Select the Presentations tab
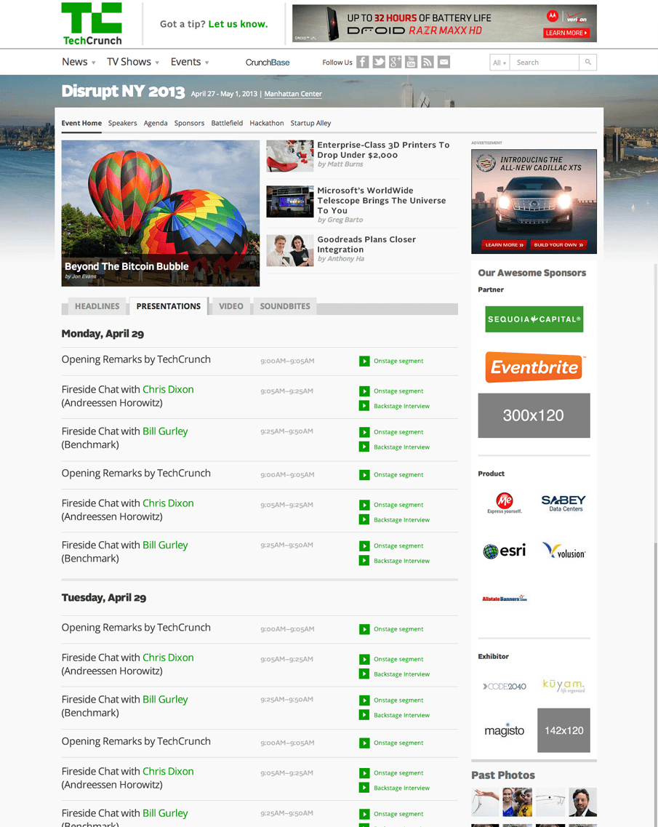658x827 pixels. pos(169,306)
